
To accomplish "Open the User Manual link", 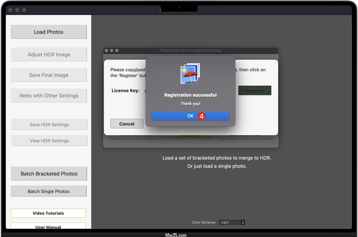I will pos(48,226).
